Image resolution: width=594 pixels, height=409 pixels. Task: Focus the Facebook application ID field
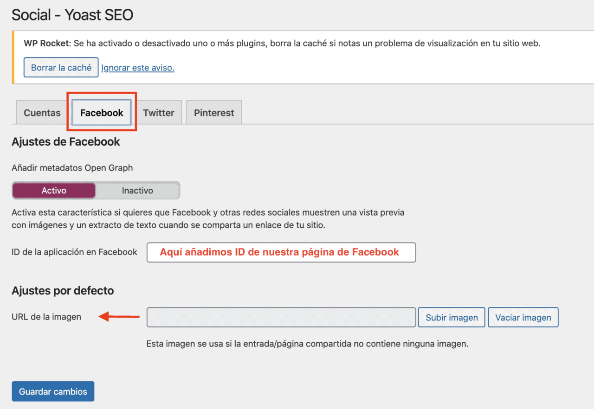point(281,252)
